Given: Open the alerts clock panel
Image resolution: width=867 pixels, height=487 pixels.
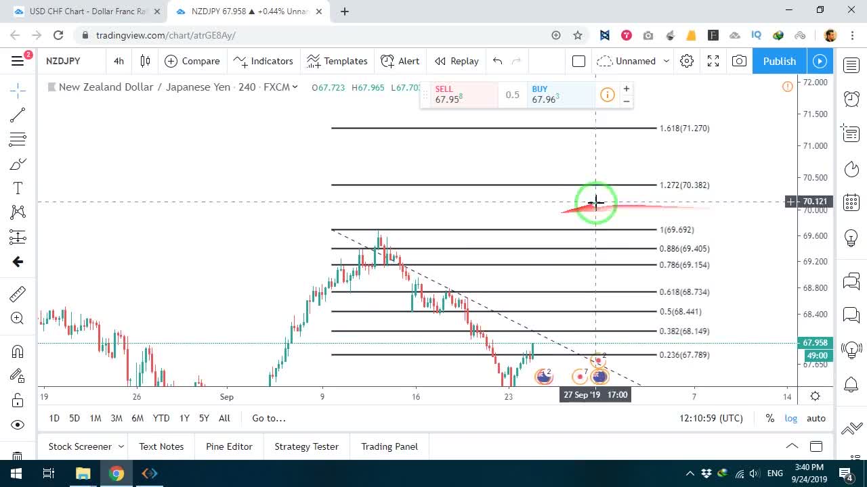Looking at the screenshot, I should 851,99.
